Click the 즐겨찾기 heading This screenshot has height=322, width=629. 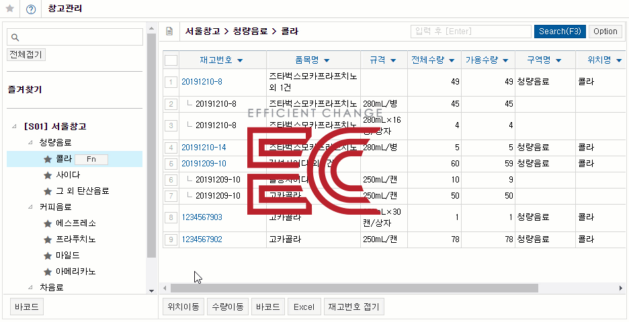[x=25, y=90]
